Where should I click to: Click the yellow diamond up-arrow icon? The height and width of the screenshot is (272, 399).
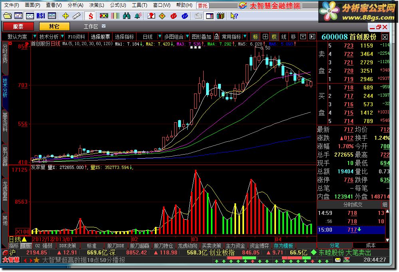pyautogui.click(x=162, y=16)
